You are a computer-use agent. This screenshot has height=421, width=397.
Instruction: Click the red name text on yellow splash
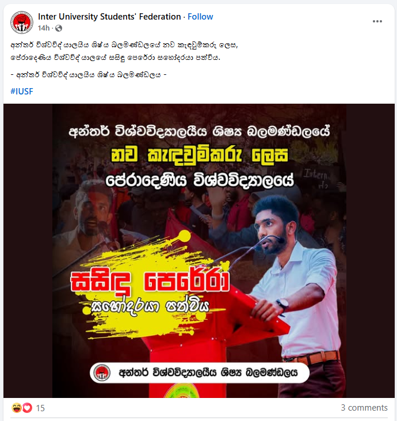click(x=150, y=282)
